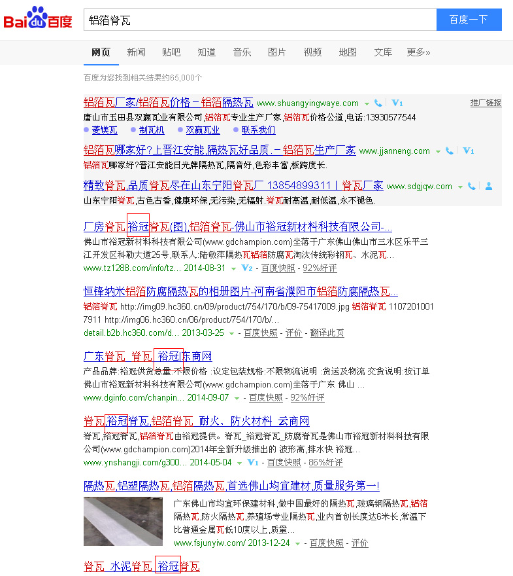Open the 推广链接 link
This screenshot has height=576, width=513.
[486, 103]
